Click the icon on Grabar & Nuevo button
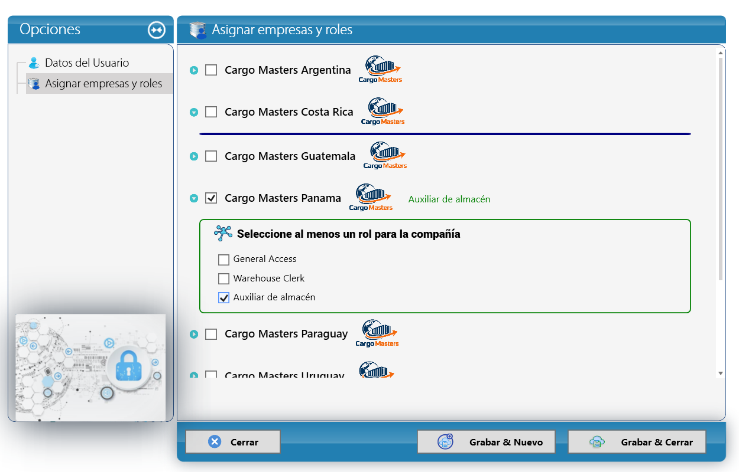 pos(445,441)
